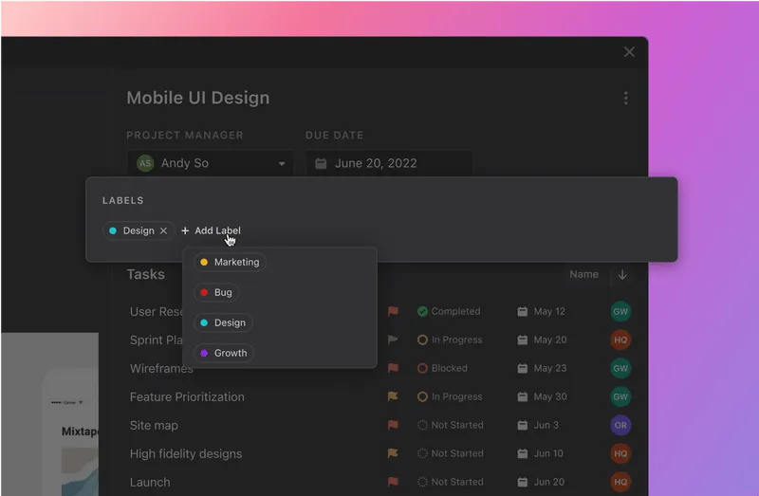Click the Completed status on first task

coord(449,311)
